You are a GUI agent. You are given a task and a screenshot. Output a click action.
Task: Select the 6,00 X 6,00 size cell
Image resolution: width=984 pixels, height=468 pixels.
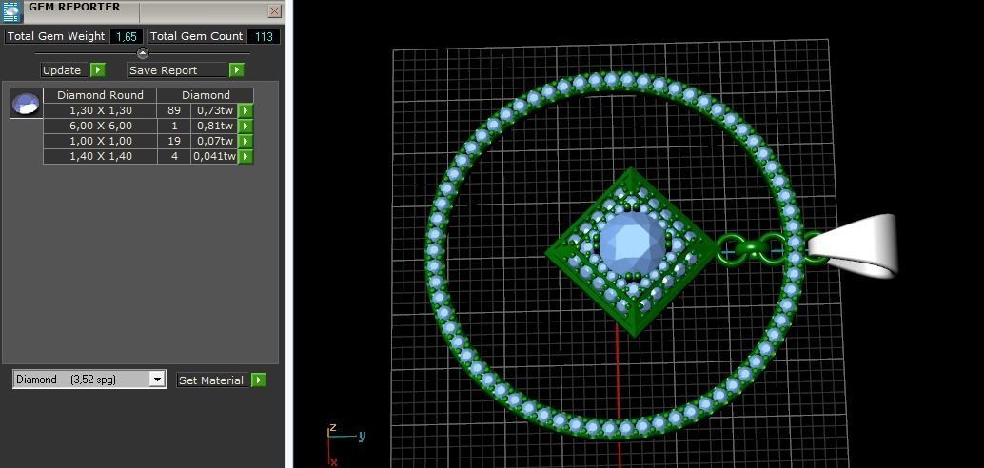pyautogui.click(x=100, y=127)
